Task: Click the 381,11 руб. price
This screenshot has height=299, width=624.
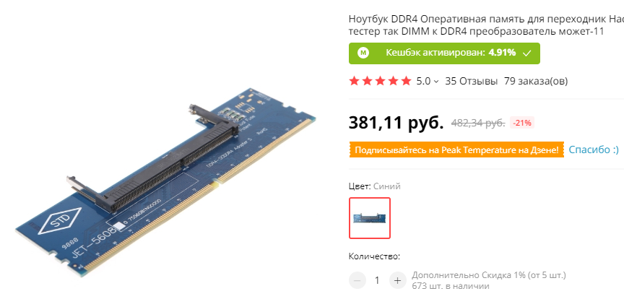Action: click(396, 123)
